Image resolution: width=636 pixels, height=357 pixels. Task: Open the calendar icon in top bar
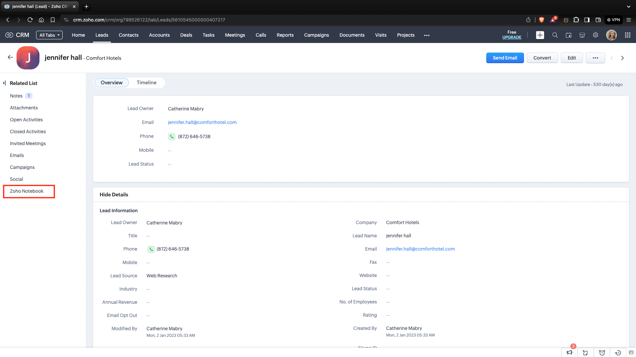568,35
